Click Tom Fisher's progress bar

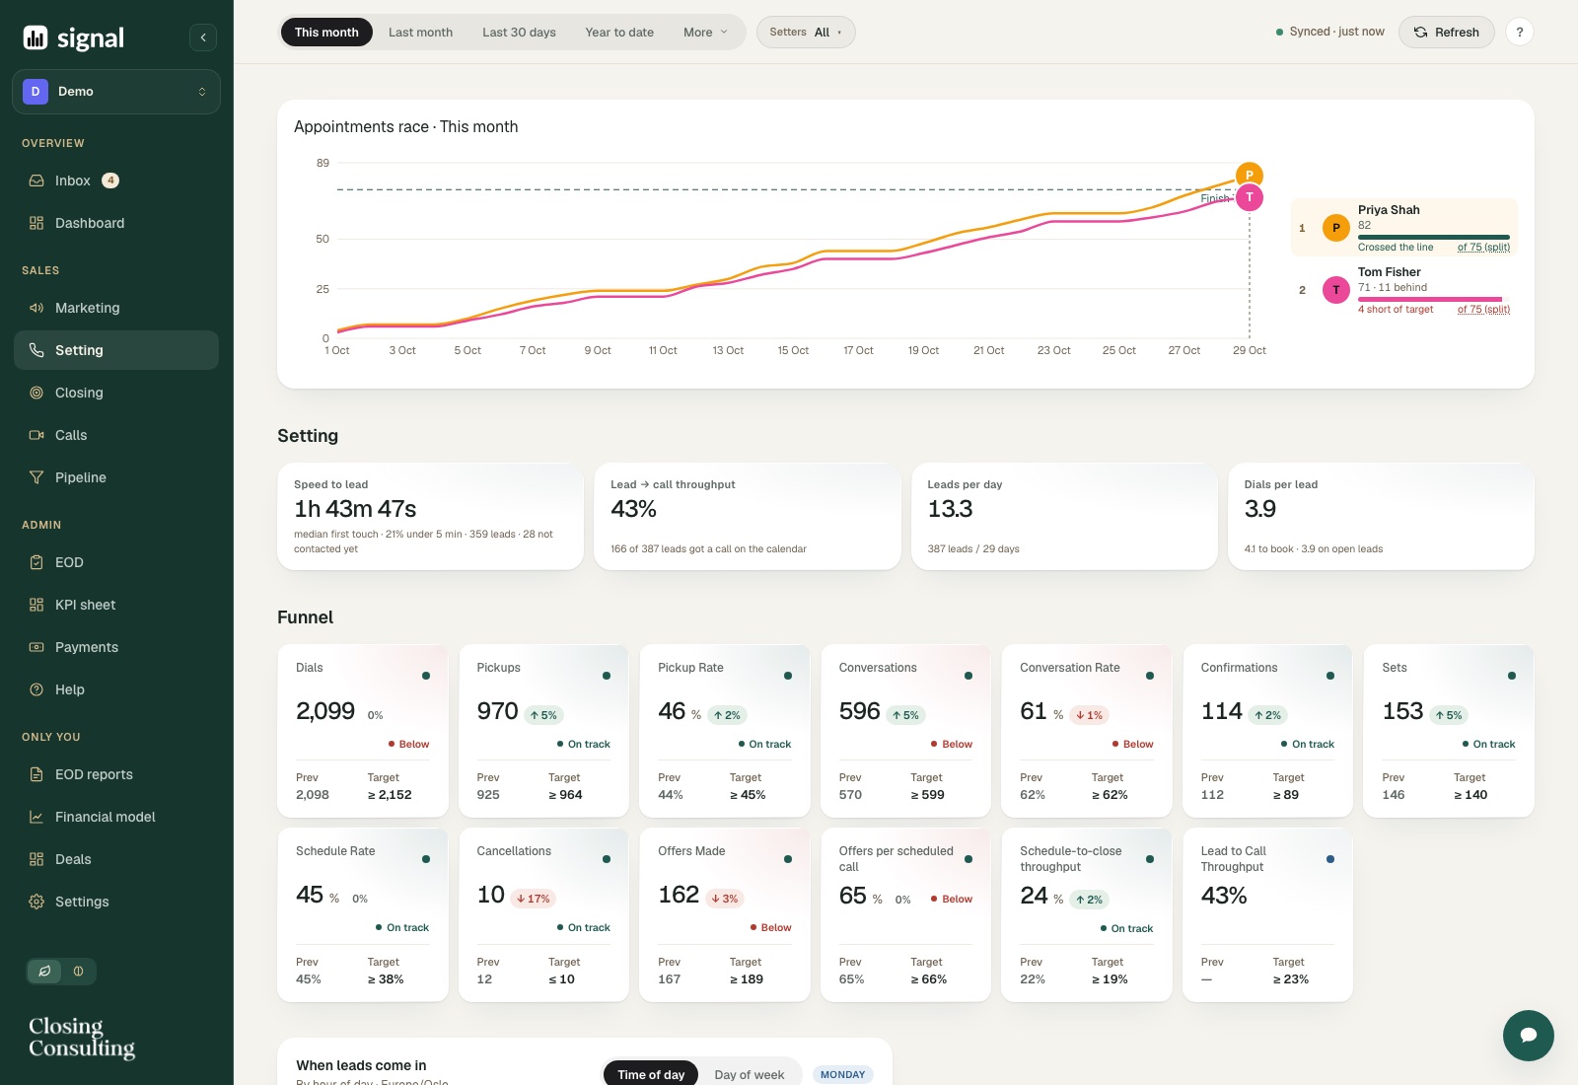[1434, 299]
